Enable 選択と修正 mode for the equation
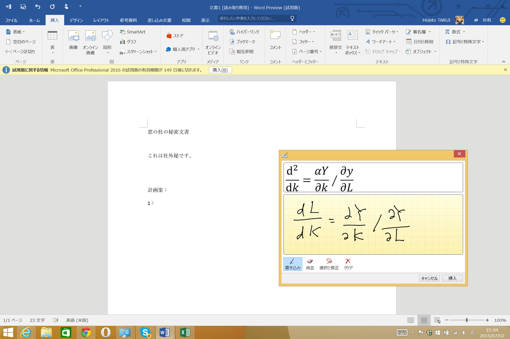The image size is (510, 339). point(328,263)
